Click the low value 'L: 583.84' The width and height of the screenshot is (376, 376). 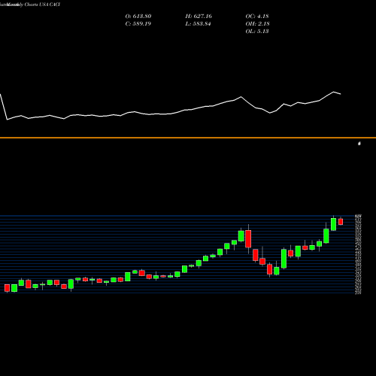(198, 24)
